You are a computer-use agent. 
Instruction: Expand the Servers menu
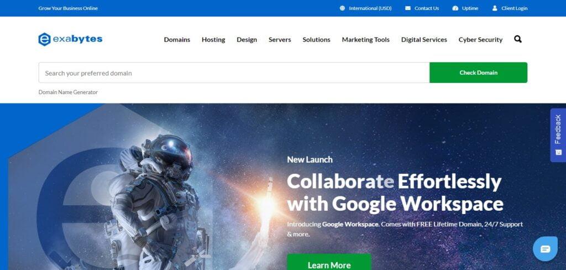click(280, 40)
